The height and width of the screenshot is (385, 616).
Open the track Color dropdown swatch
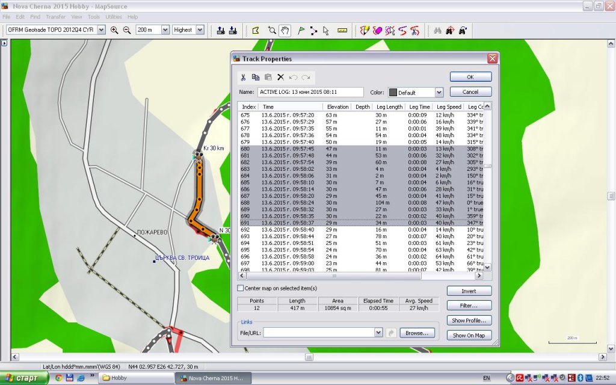[x=416, y=93]
